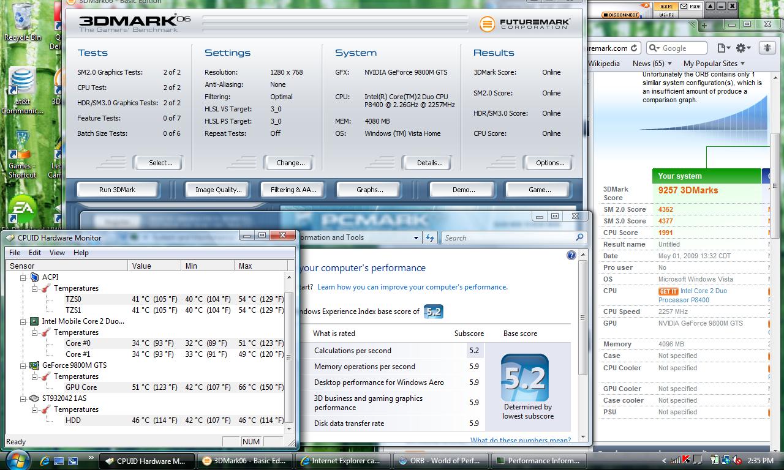Image resolution: width=784 pixels, height=470 pixels.
Task: Click the Google search field in browser
Action: (x=676, y=48)
